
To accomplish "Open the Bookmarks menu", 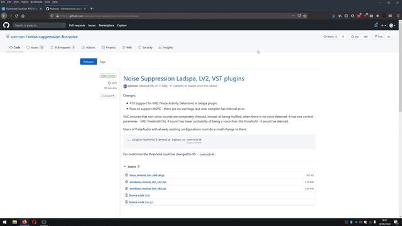I will tap(36, 2).
